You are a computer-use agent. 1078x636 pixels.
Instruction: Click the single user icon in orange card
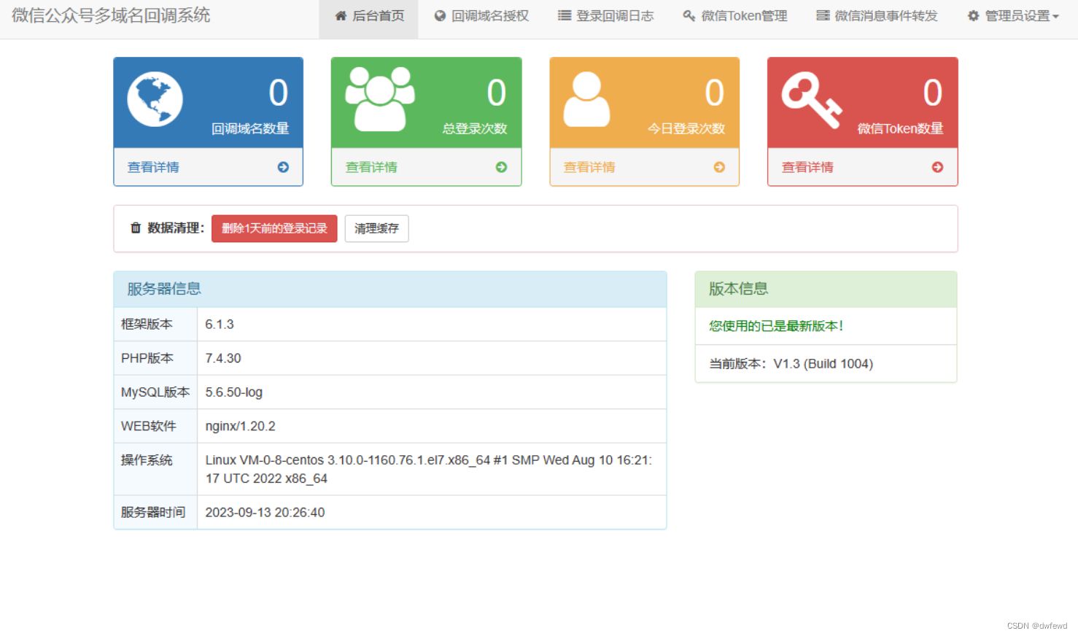point(586,99)
